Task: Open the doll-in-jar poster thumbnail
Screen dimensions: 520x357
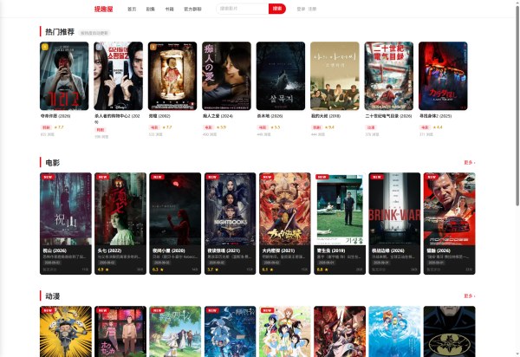Action: click(172, 76)
